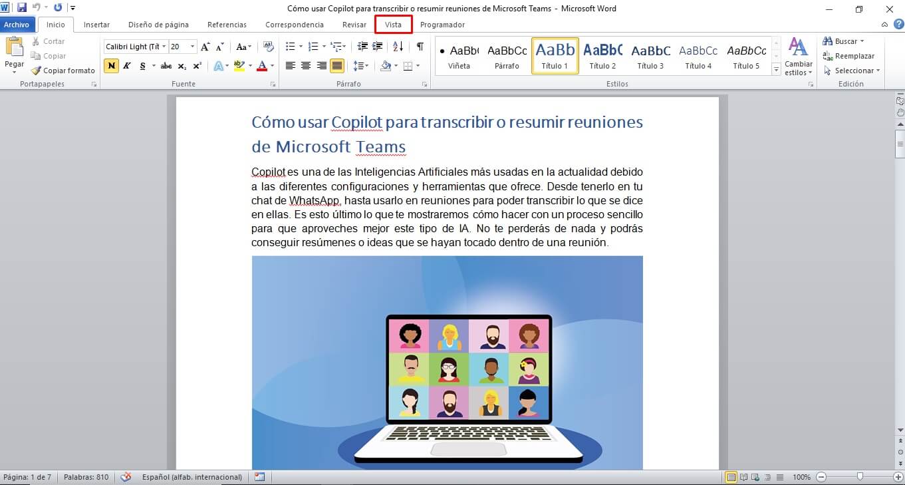Image resolution: width=905 pixels, height=485 pixels.
Task: Switch to the Referencias tab
Action: tap(227, 25)
